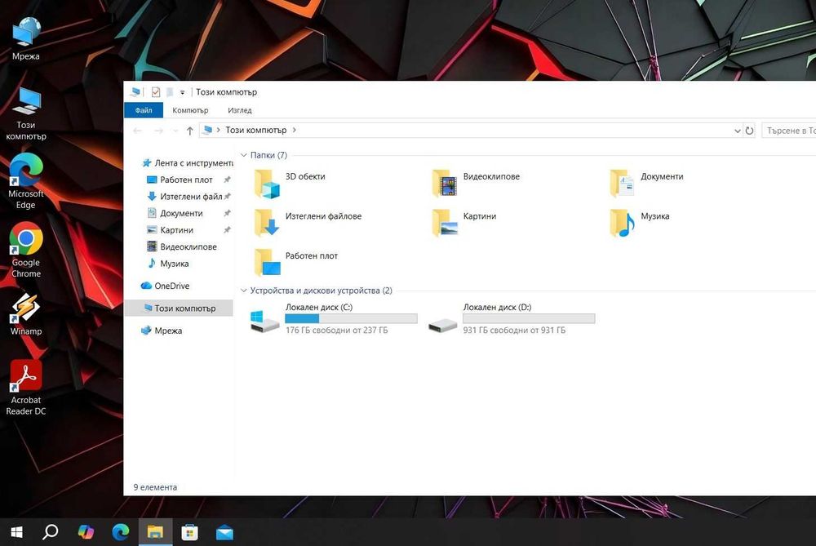816x546 pixels.
Task: Open the Quick Access Toolbar customize dropdown
Action: (182, 93)
